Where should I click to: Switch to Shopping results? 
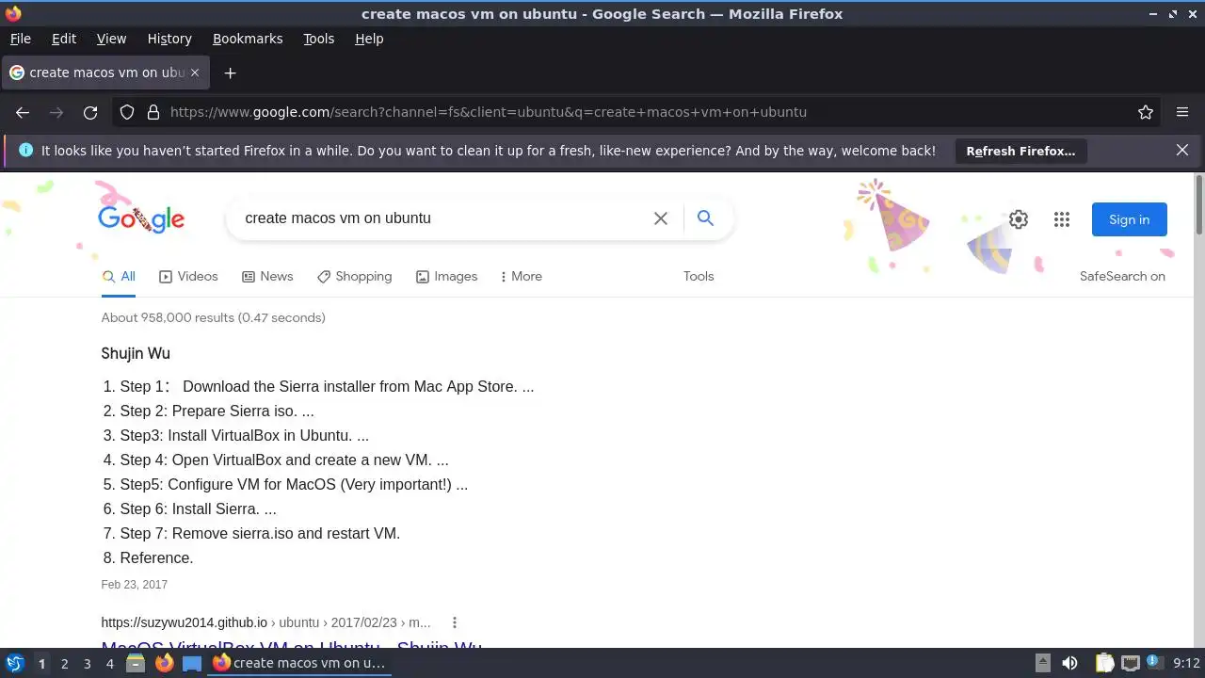[x=354, y=277]
